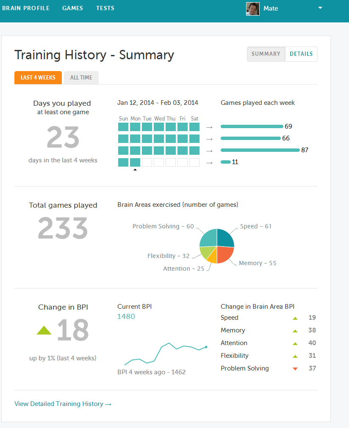Click the date range Jan 12, 2014 - Feb 03, 2014
Viewport: 349px width, 428px height.
158,103
